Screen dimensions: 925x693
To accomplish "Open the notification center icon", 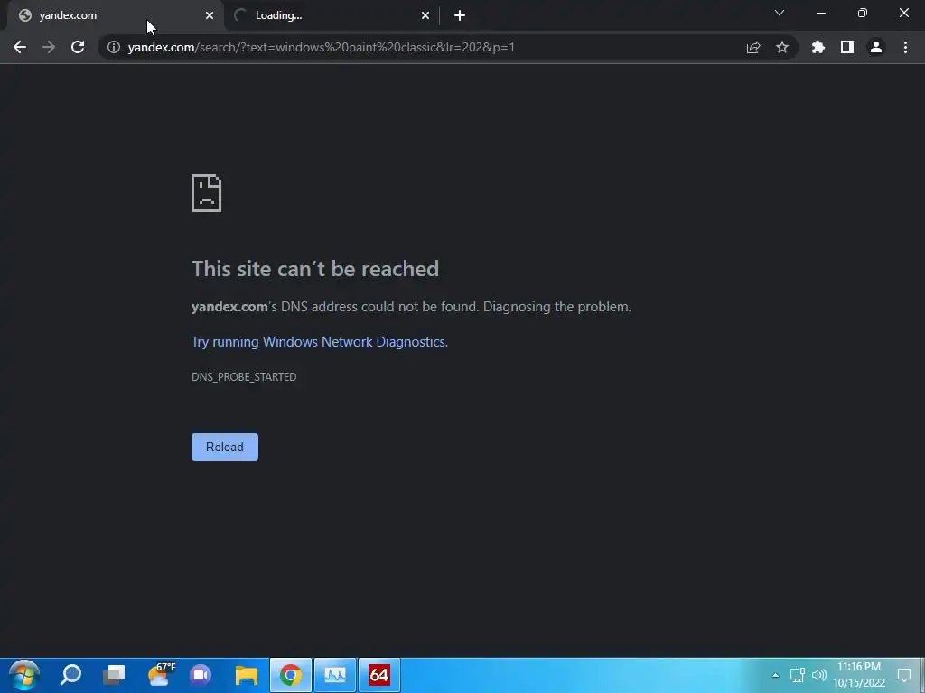I will click(904, 675).
